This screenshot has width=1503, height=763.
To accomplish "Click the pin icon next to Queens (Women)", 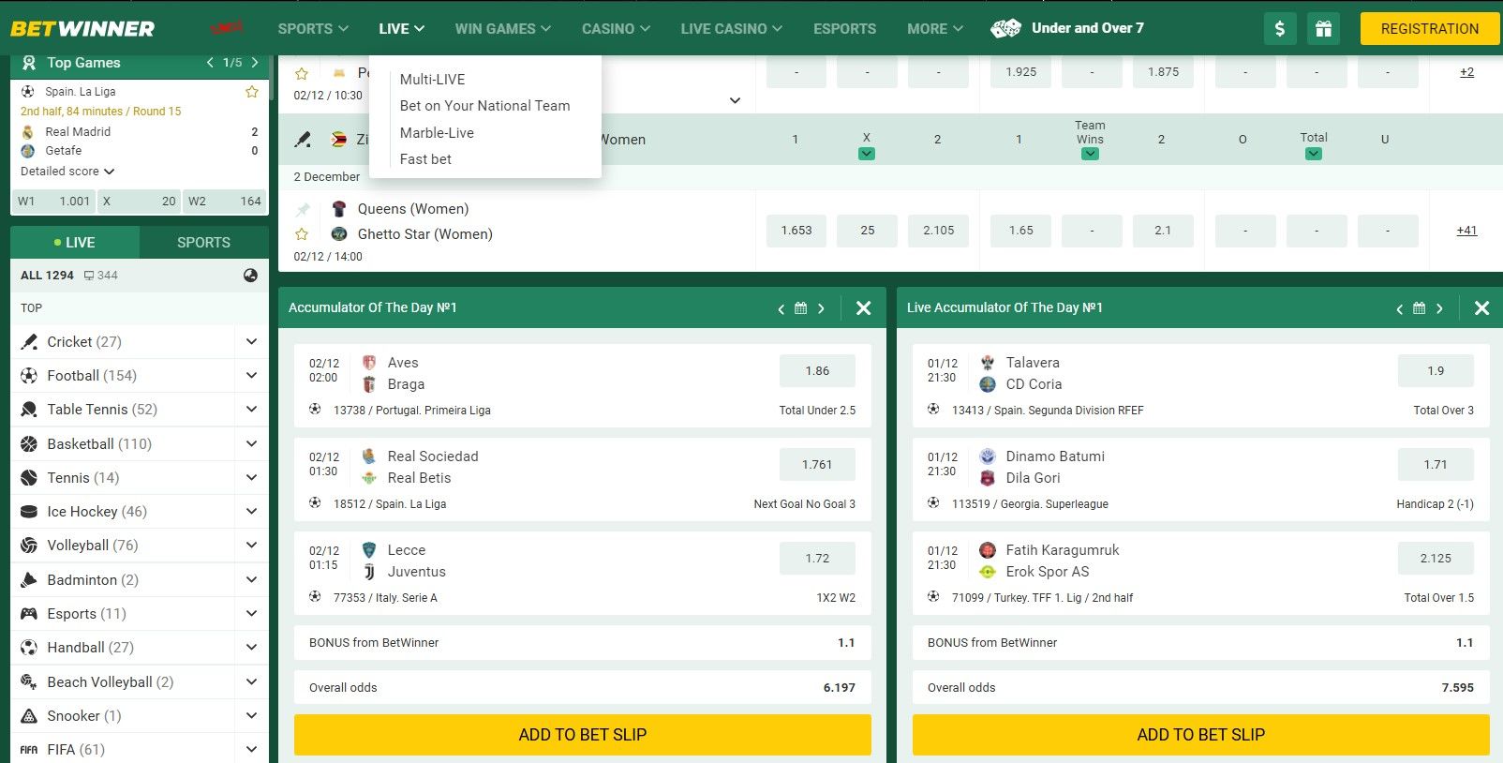I will click(x=303, y=209).
